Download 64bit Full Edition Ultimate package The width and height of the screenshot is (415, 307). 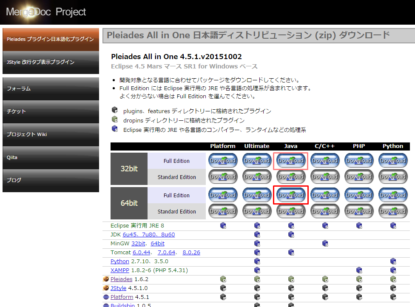click(256, 195)
